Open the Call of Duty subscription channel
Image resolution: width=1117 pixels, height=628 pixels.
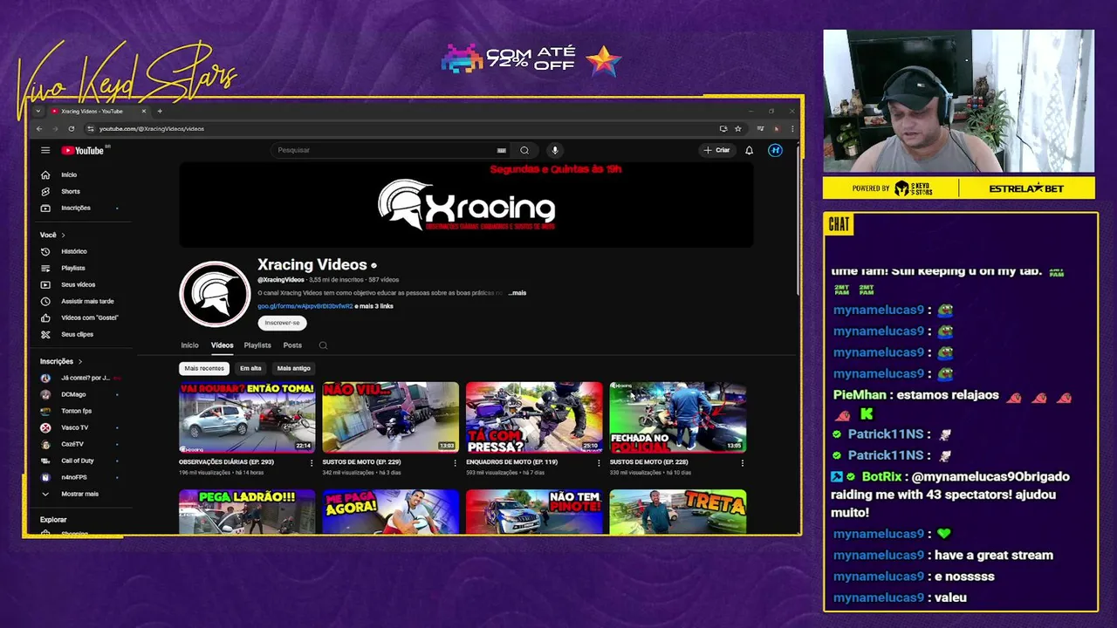pos(79,461)
